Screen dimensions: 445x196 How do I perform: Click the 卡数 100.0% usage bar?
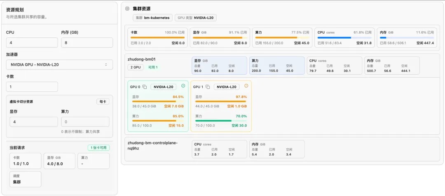coord(157,38)
